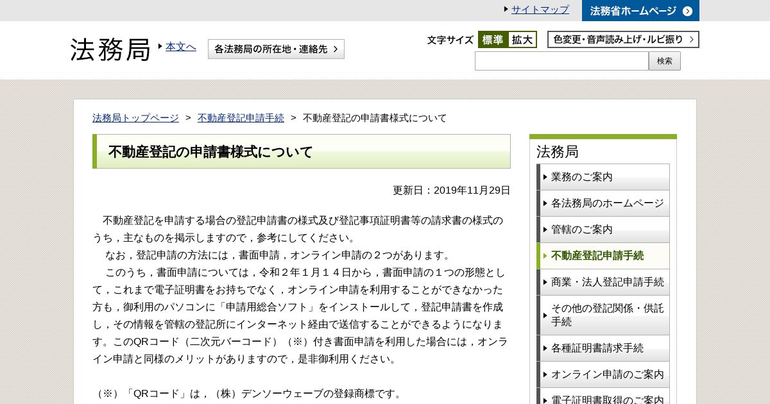Screen dimensions: 770x404
Task: Open 不動産登記申請手続 breadcrumb link
Action: pos(241,118)
